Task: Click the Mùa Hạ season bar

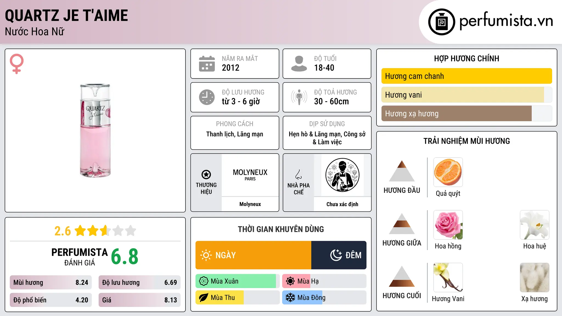Action: (x=324, y=281)
